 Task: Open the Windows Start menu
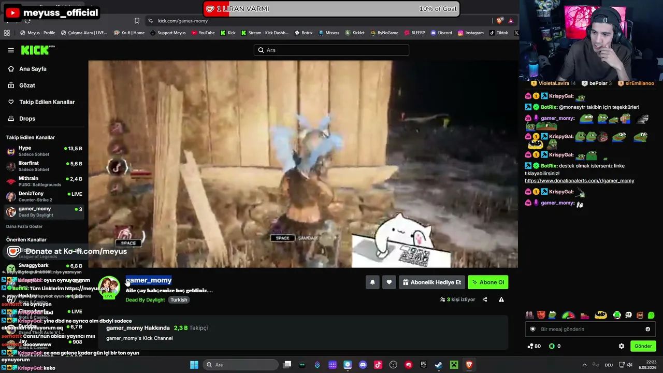point(194,365)
